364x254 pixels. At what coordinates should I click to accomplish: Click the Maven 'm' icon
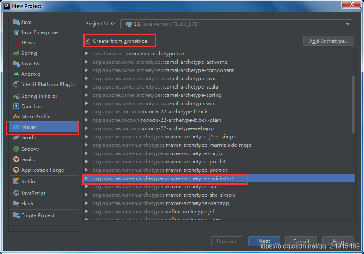(16, 127)
